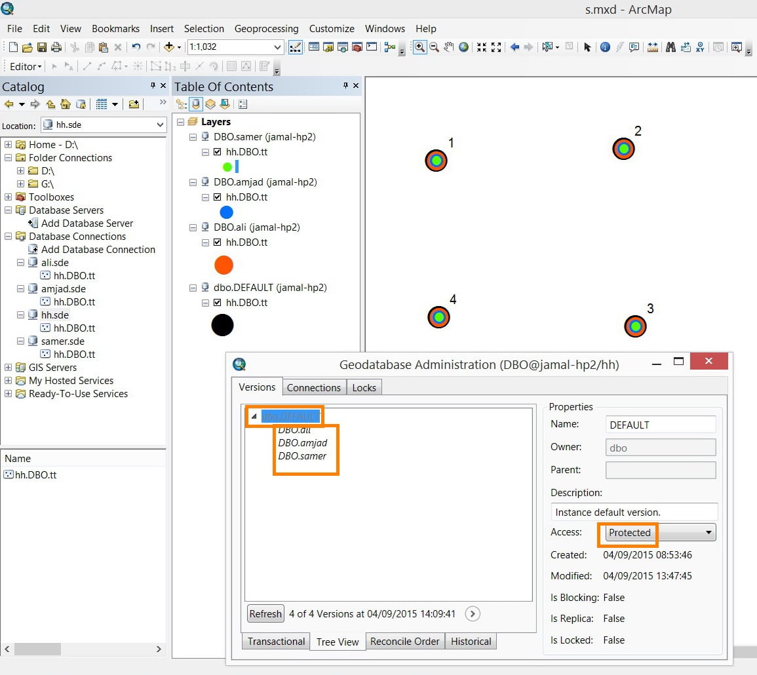The width and height of the screenshot is (757, 675).
Task: Open the ModelBuilder window icon
Action: tap(389, 47)
